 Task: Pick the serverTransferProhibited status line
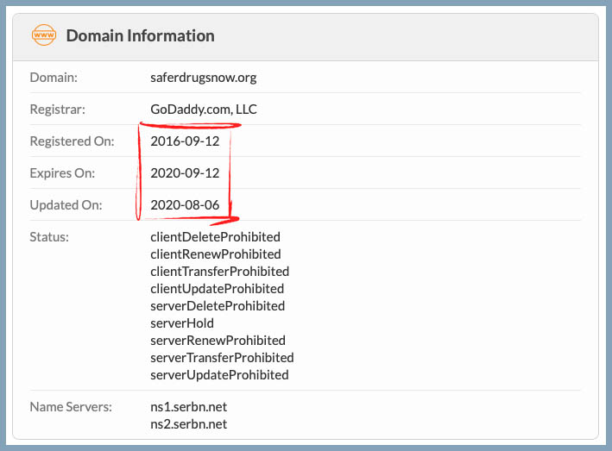point(222,358)
